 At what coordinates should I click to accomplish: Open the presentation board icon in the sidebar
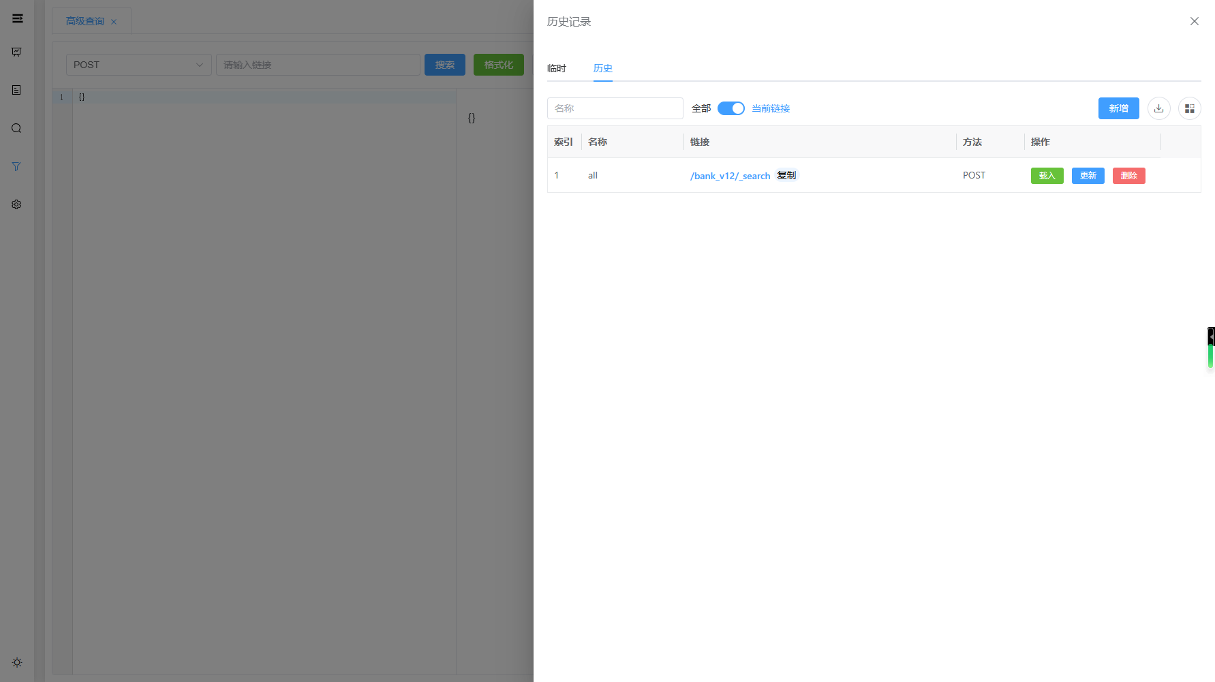[16, 52]
